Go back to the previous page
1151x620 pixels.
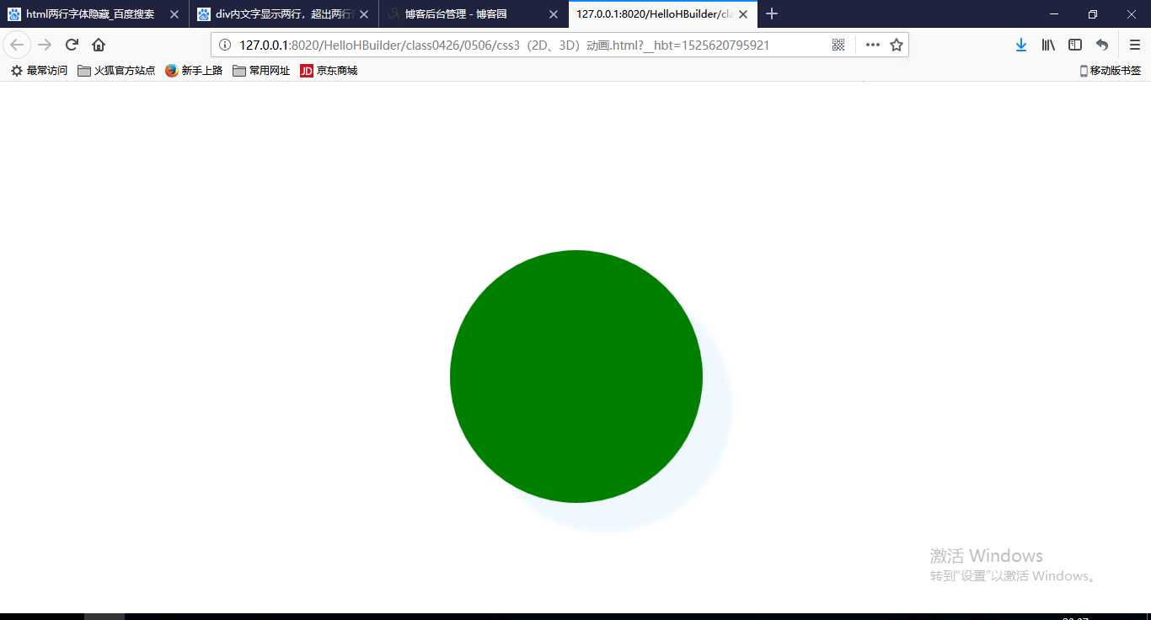17,45
